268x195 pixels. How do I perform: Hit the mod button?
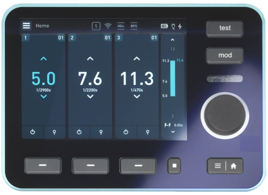coord(225,56)
